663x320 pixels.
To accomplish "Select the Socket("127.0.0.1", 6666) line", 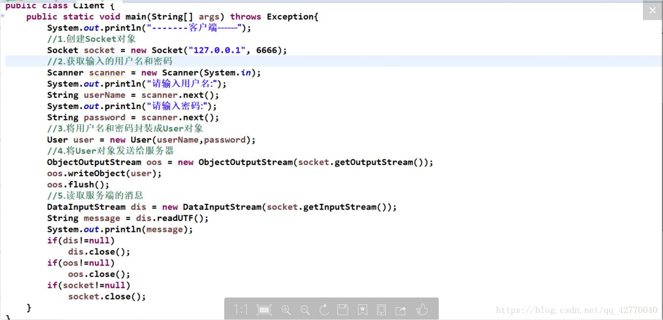I will (x=167, y=50).
